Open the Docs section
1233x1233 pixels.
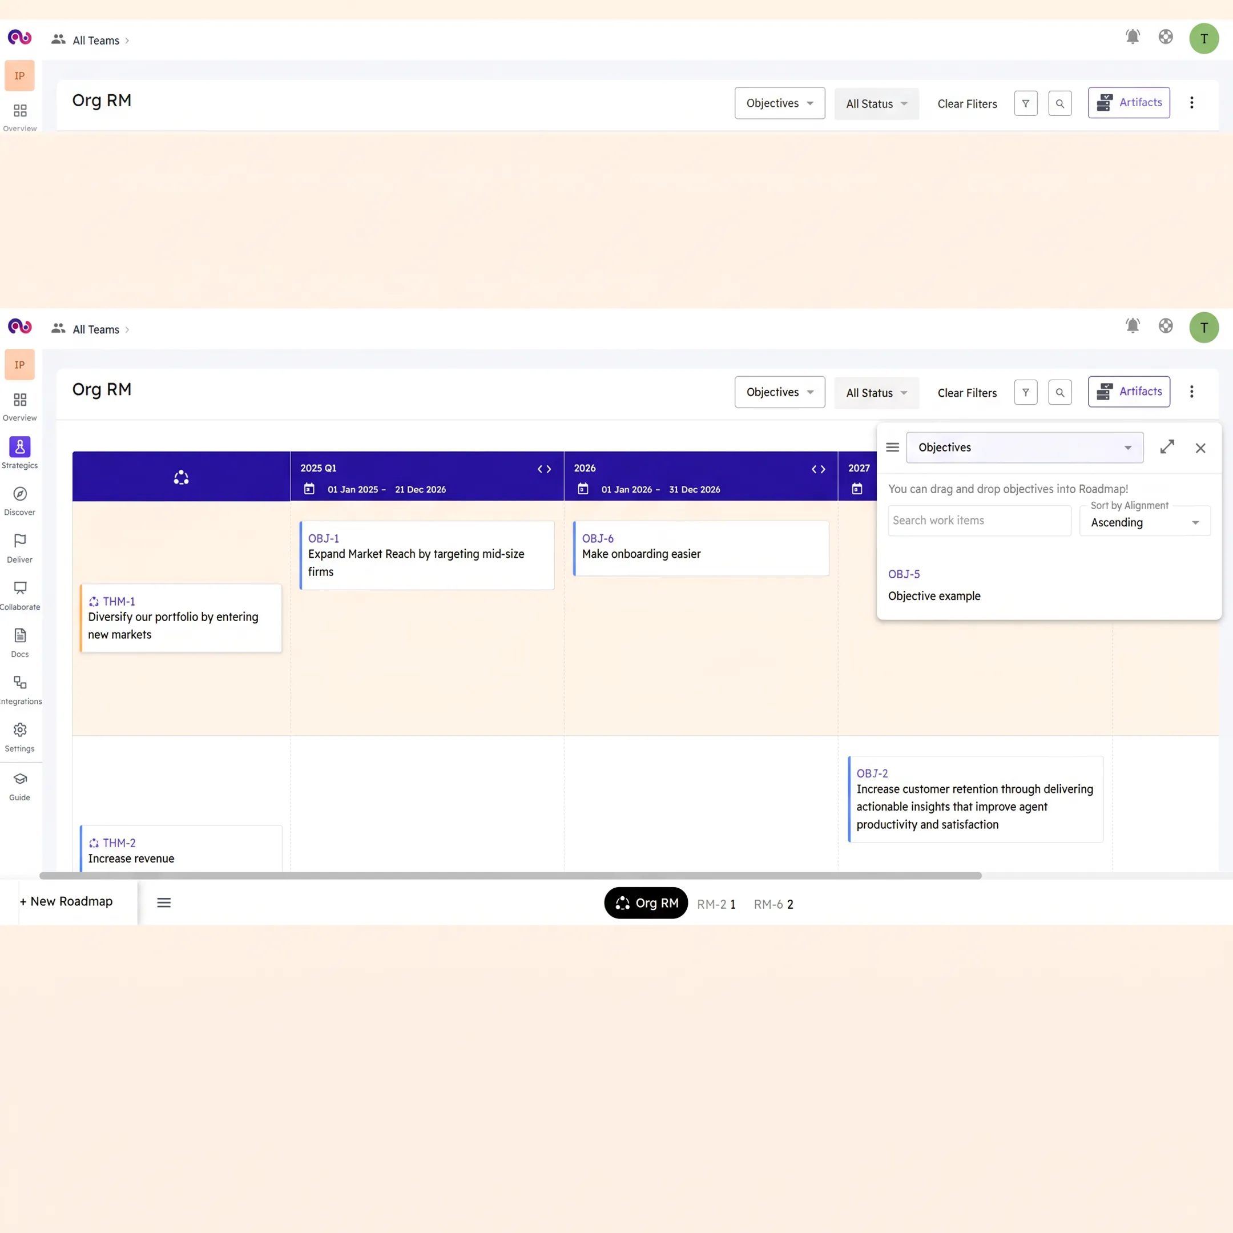(20, 642)
